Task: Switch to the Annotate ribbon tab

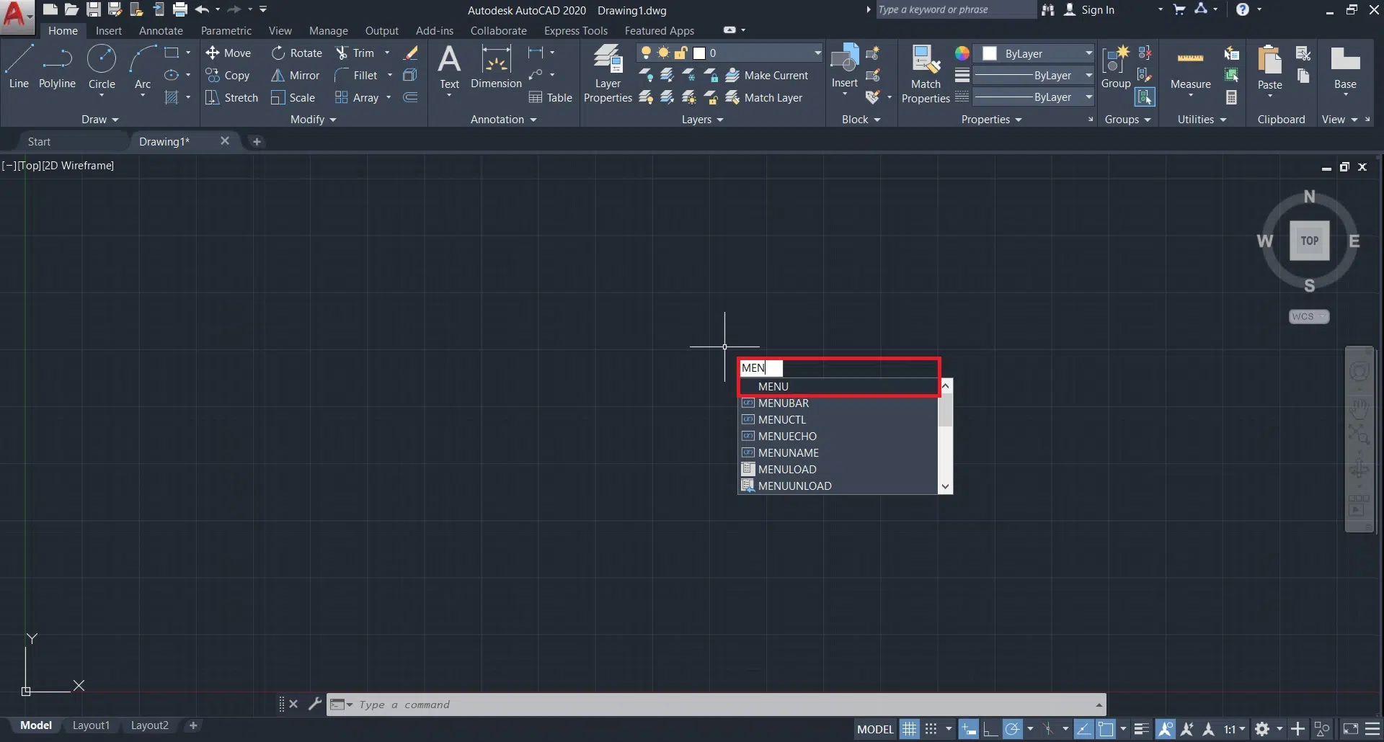Action: (x=161, y=31)
